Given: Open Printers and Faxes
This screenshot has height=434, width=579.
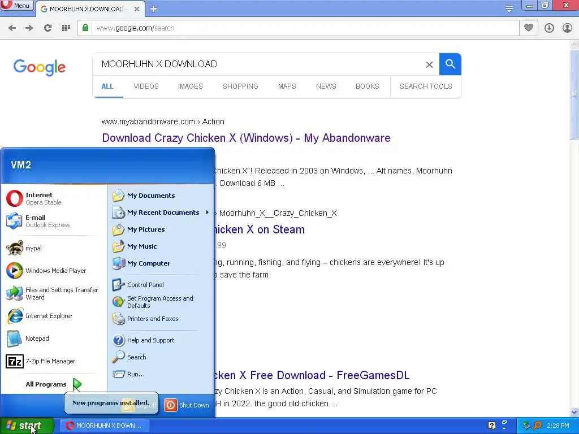Looking at the screenshot, I should tap(161, 319).
